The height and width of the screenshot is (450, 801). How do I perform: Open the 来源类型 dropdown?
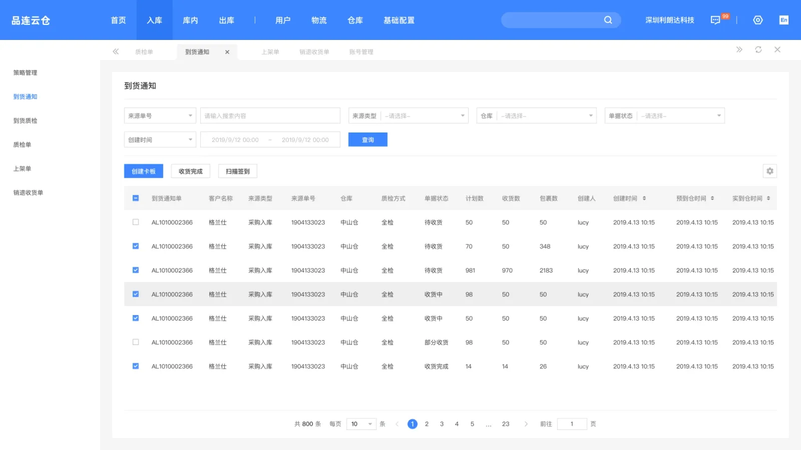409,115
